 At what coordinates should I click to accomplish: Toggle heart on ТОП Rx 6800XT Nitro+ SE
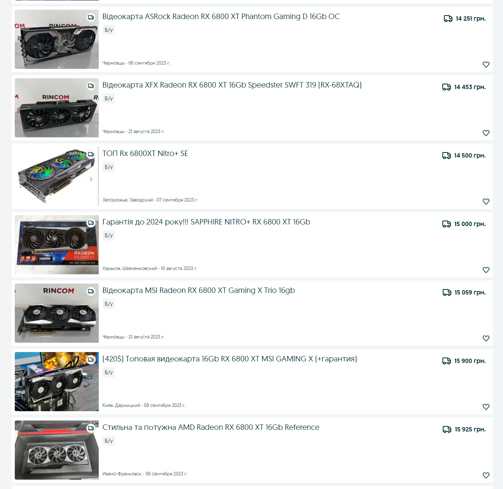pos(486,202)
